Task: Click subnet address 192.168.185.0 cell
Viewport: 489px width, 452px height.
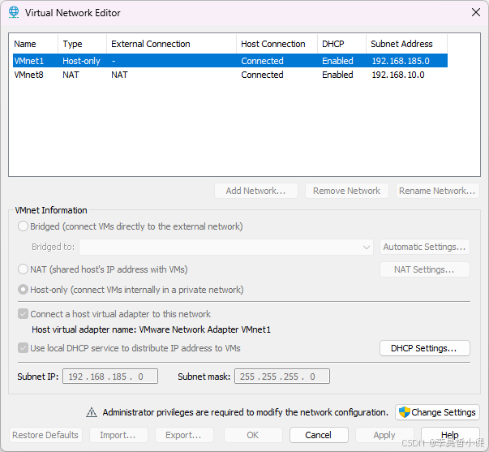Action: [401, 61]
